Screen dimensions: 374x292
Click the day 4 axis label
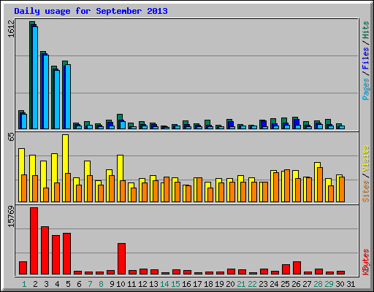pos(57,284)
